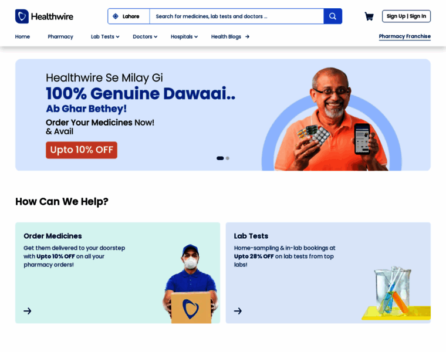This screenshot has width=446, height=352.
Task: Switch to the second banner slide dot
Action: point(228,158)
